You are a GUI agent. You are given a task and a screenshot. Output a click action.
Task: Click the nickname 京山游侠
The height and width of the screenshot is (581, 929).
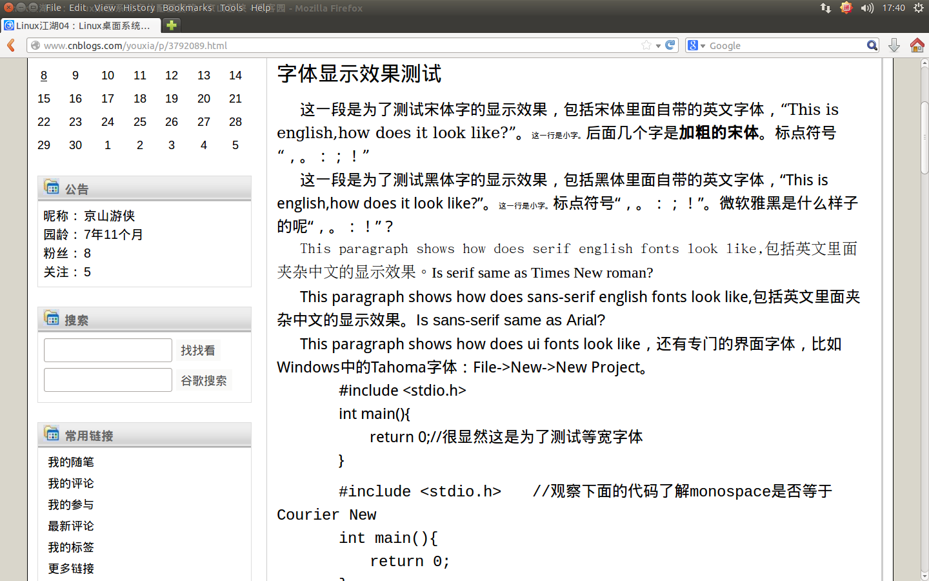tap(110, 216)
